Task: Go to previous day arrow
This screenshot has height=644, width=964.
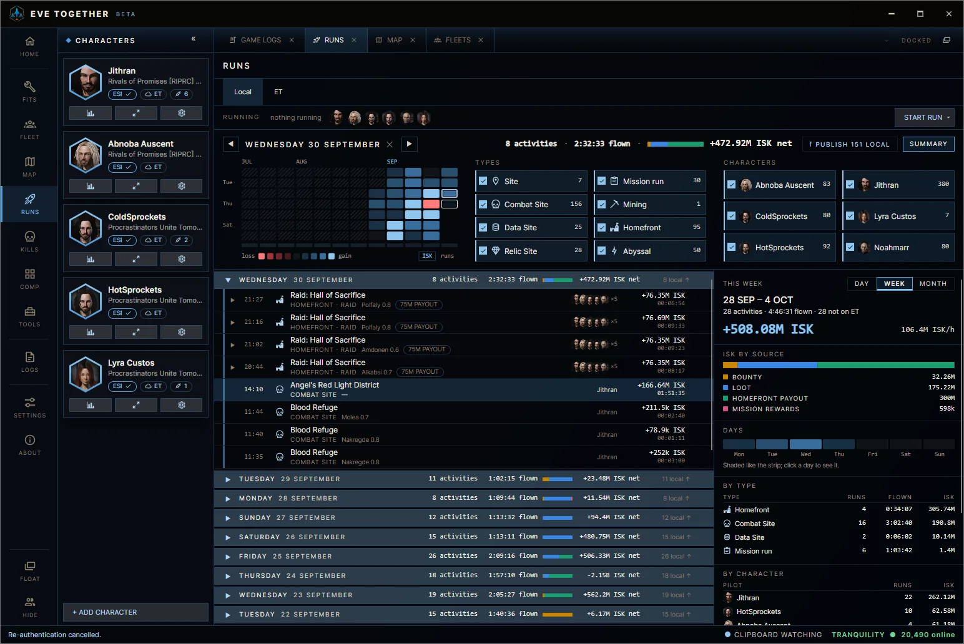Action: tap(231, 144)
